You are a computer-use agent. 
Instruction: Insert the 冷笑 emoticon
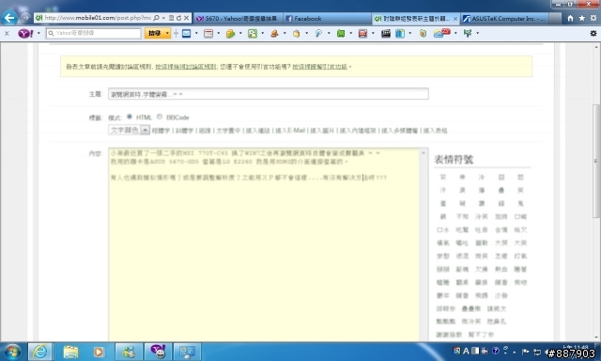click(482, 217)
